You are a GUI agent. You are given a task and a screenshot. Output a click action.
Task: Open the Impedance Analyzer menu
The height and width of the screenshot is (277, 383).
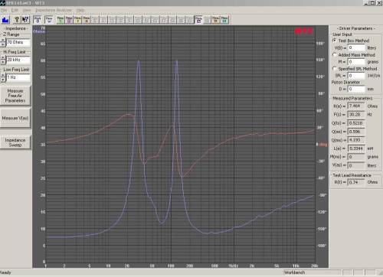coord(54,10)
